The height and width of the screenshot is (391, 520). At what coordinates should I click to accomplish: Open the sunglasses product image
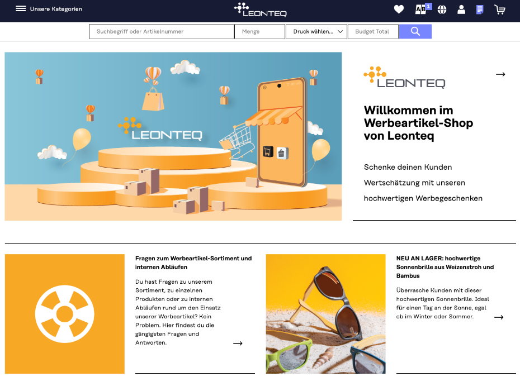click(325, 314)
